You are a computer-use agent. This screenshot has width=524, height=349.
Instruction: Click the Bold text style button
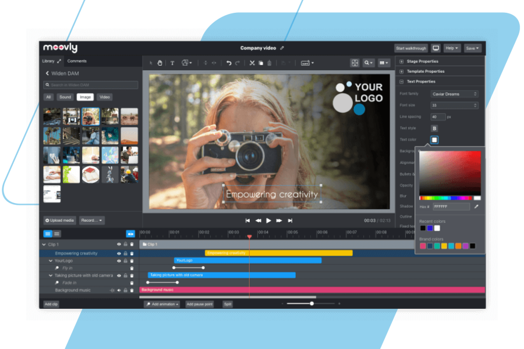(x=434, y=128)
